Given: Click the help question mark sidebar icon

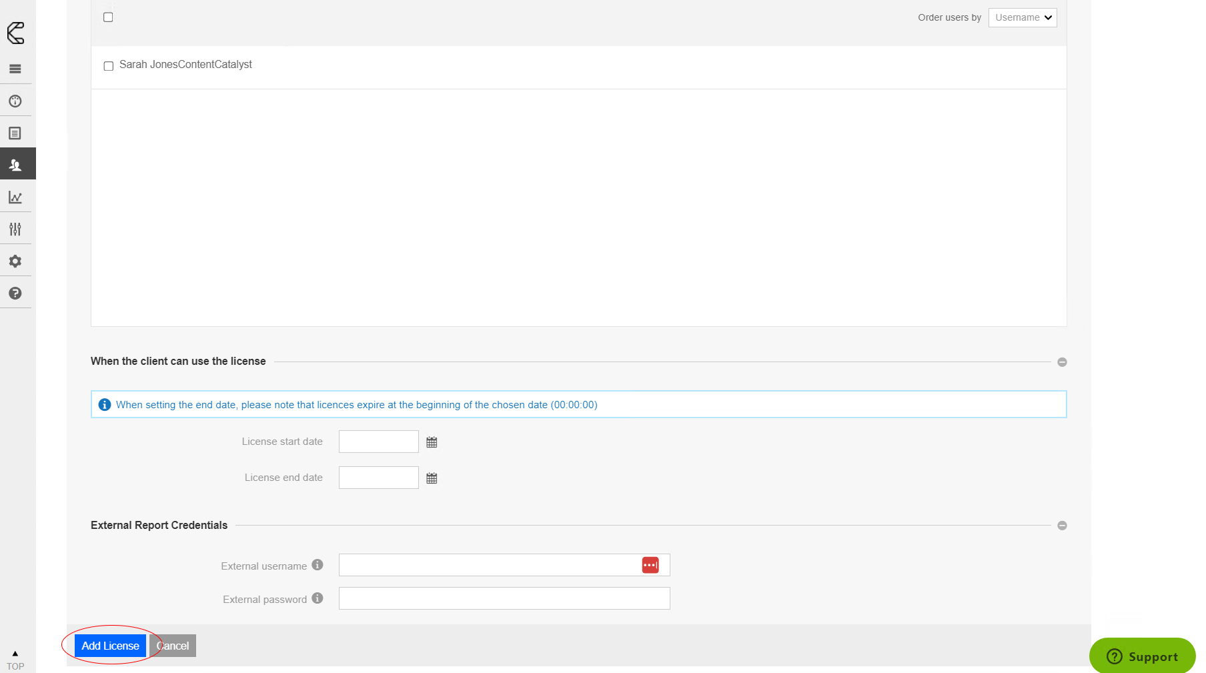Looking at the screenshot, I should pyautogui.click(x=15, y=293).
